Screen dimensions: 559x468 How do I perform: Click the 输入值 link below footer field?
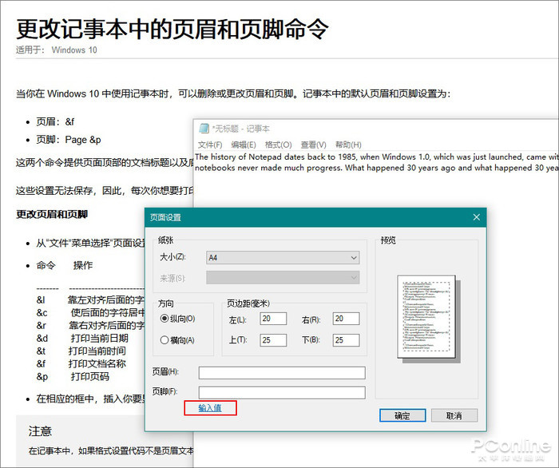(x=210, y=408)
